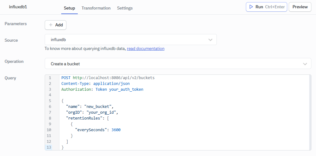Click the query editor's vertical scrollbar
The width and height of the screenshot is (316, 156).
[x=310, y=112]
